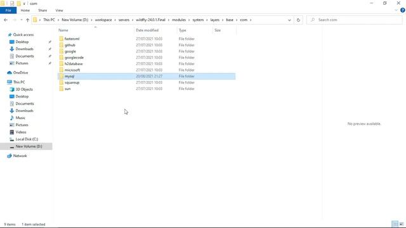Select Network in navigation pane

click(x=20, y=156)
